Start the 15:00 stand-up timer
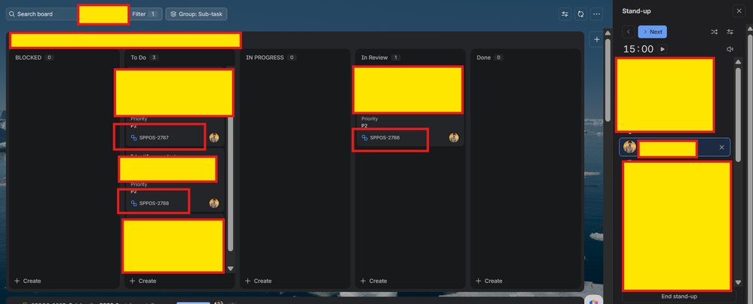 [x=663, y=49]
